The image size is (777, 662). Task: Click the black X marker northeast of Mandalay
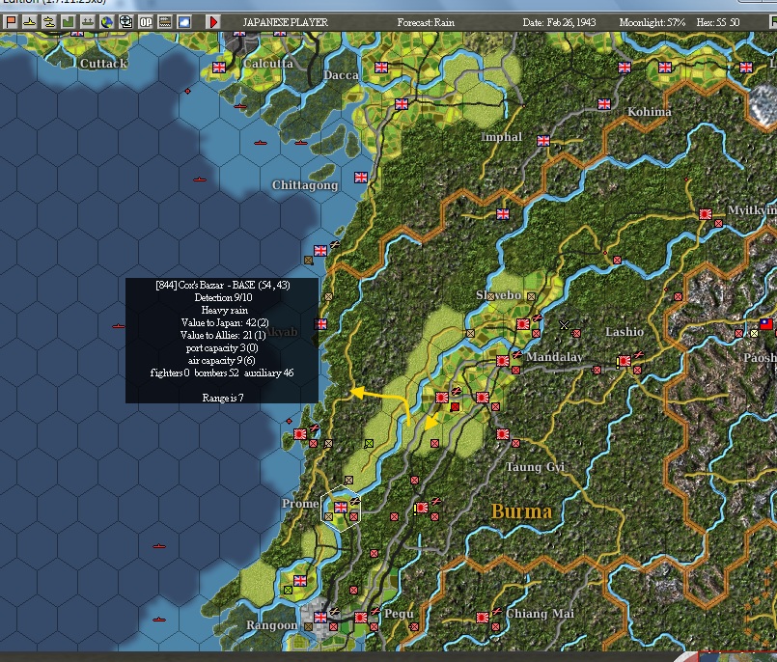pos(564,325)
